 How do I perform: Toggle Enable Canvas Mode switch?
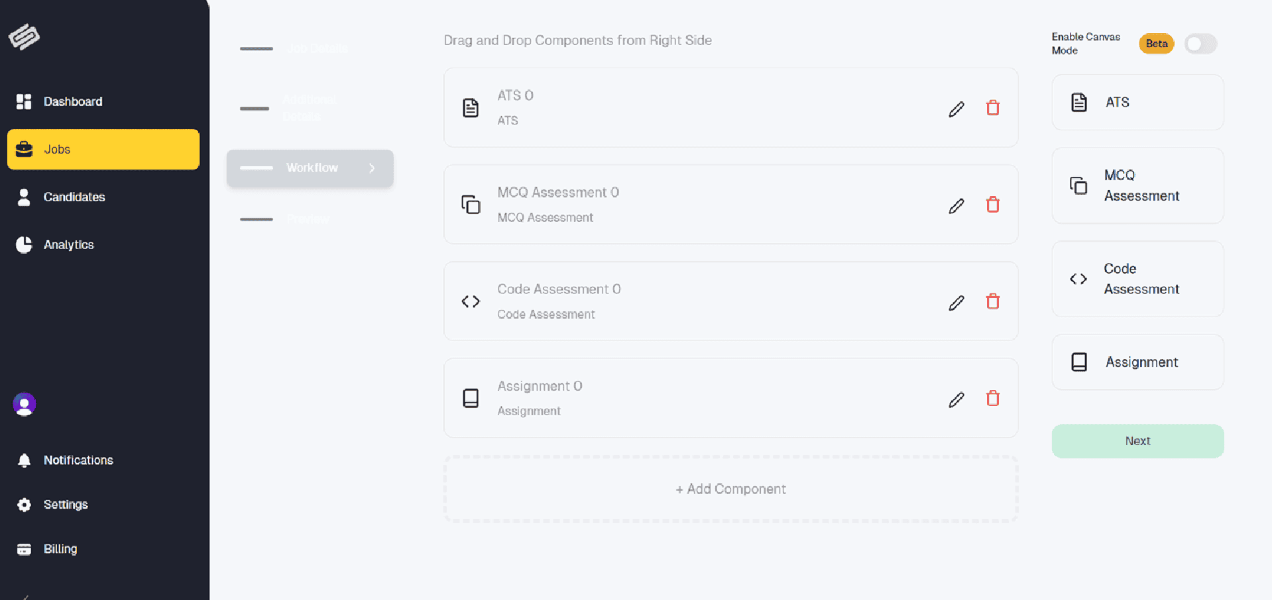(1200, 44)
